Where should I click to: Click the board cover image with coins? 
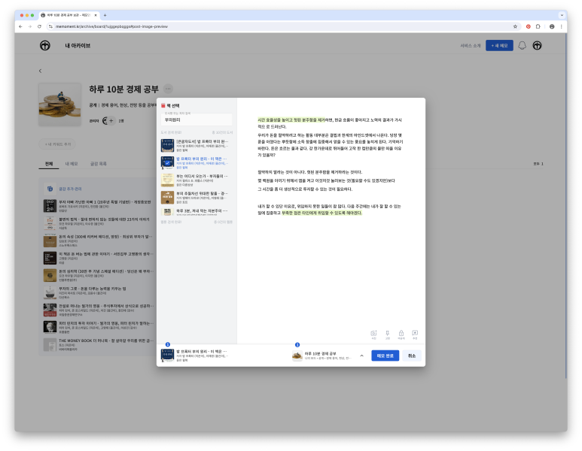coord(59,104)
